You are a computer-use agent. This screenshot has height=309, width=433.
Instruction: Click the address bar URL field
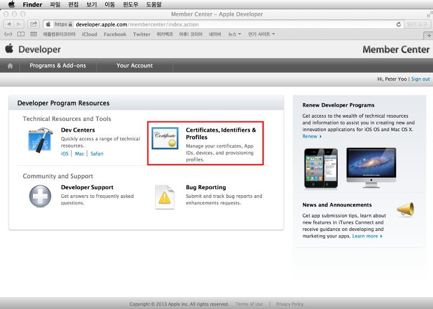[x=224, y=24]
